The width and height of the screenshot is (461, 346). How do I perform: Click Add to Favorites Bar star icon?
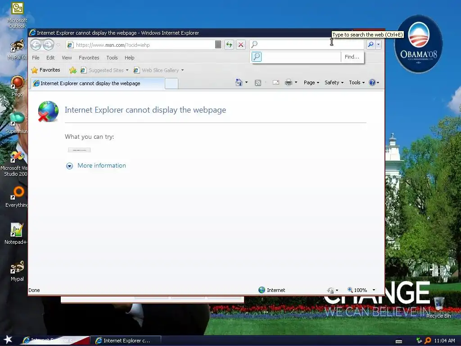(72, 70)
